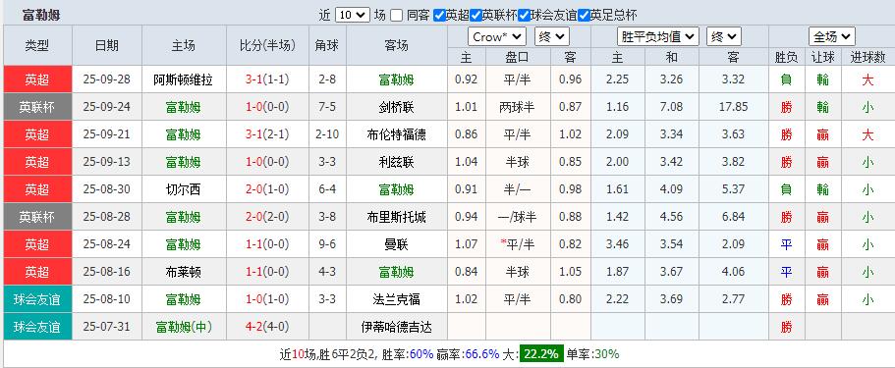Screen dimensions: 895x368
Task: Click the 法兰克福 away team link
Action: click(x=396, y=299)
